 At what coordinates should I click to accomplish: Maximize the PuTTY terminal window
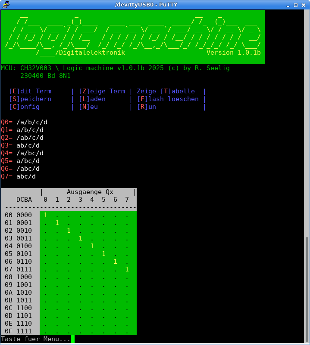pos(296,5)
